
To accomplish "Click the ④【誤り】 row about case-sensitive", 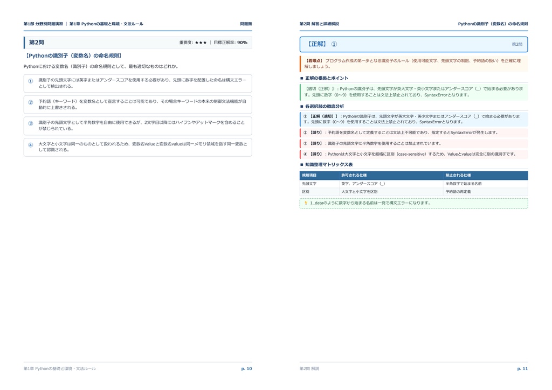I will click(413, 154).
